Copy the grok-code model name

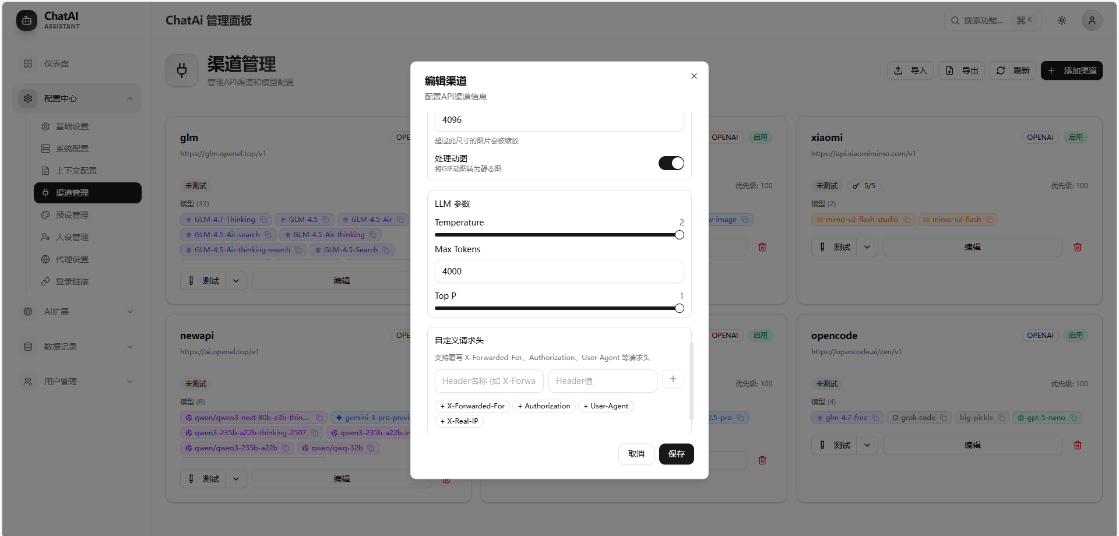click(944, 418)
